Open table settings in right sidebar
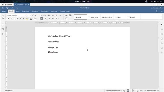164x92 pixels. point(162,29)
